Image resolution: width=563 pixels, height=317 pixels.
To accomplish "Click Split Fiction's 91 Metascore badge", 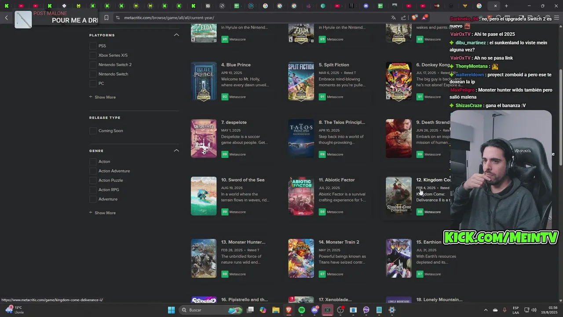I will (x=322, y=96).
